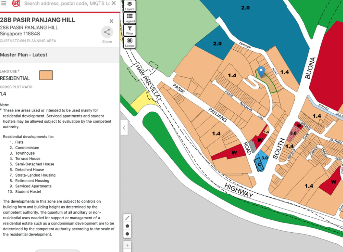Click the Master Plan - Latest header
343x252 pixels.
(x=24, y=55)
